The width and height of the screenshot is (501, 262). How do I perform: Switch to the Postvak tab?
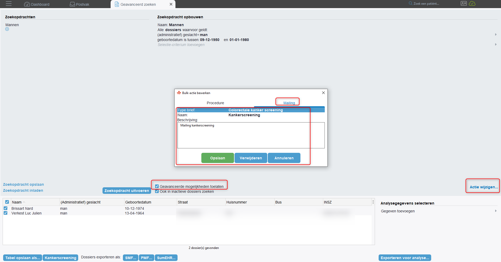80,4
